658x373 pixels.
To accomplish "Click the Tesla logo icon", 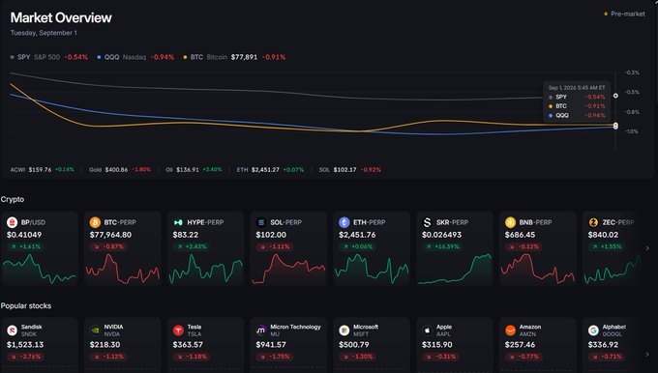I will tap(178, 330).
